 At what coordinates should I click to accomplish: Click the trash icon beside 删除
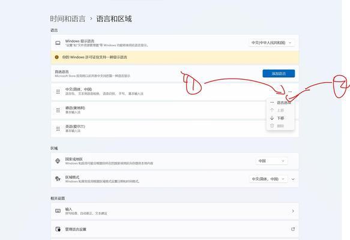tap(272, 126)
